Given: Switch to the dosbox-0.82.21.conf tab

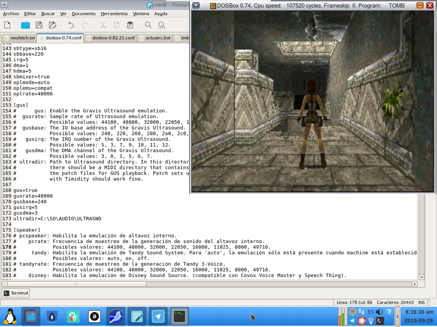Looking at the screenshot, I should pos(110,38).
